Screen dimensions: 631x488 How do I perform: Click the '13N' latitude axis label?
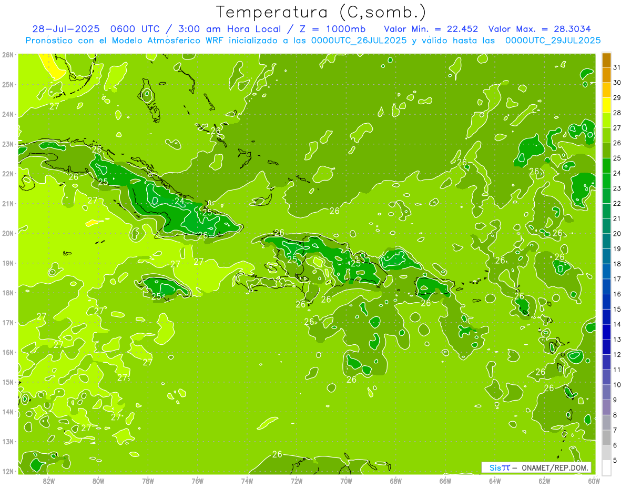coord(8,441)
